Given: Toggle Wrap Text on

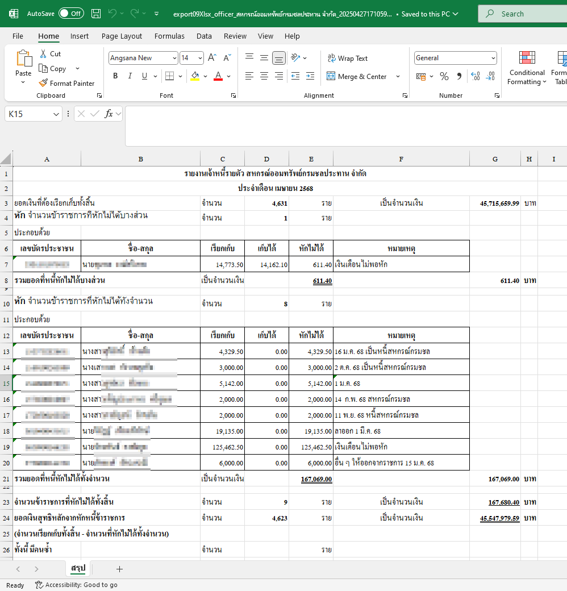Looking at the screenshot, I should 347,58.
